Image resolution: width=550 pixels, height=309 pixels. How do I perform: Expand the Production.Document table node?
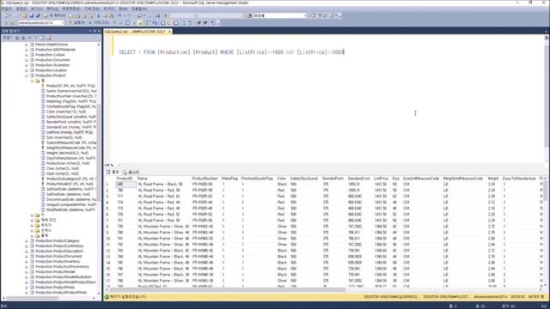[x=27, y=60]
